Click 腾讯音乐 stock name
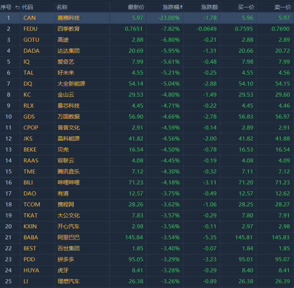This screenshot has height=288, width=294. (x=69, y=172)
